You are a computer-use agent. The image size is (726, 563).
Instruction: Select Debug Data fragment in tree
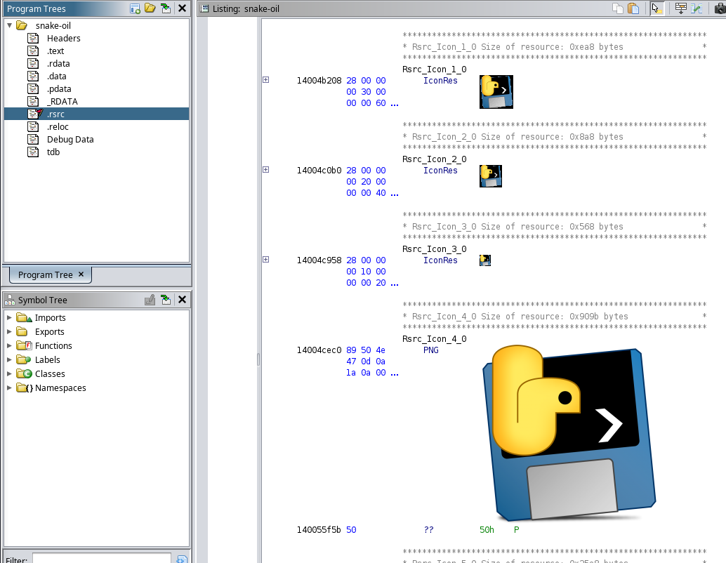tap(70, 140)
